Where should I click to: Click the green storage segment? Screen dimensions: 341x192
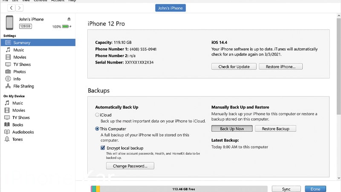93,189
